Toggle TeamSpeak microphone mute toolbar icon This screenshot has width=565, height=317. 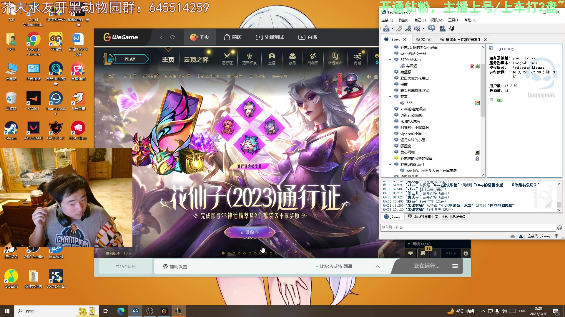(408, 28)
